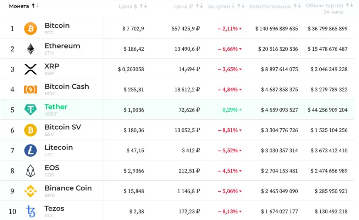359x220 pixels.
Task: Sort by Объем торгов column arrows
Action: [x=349, y=5]
